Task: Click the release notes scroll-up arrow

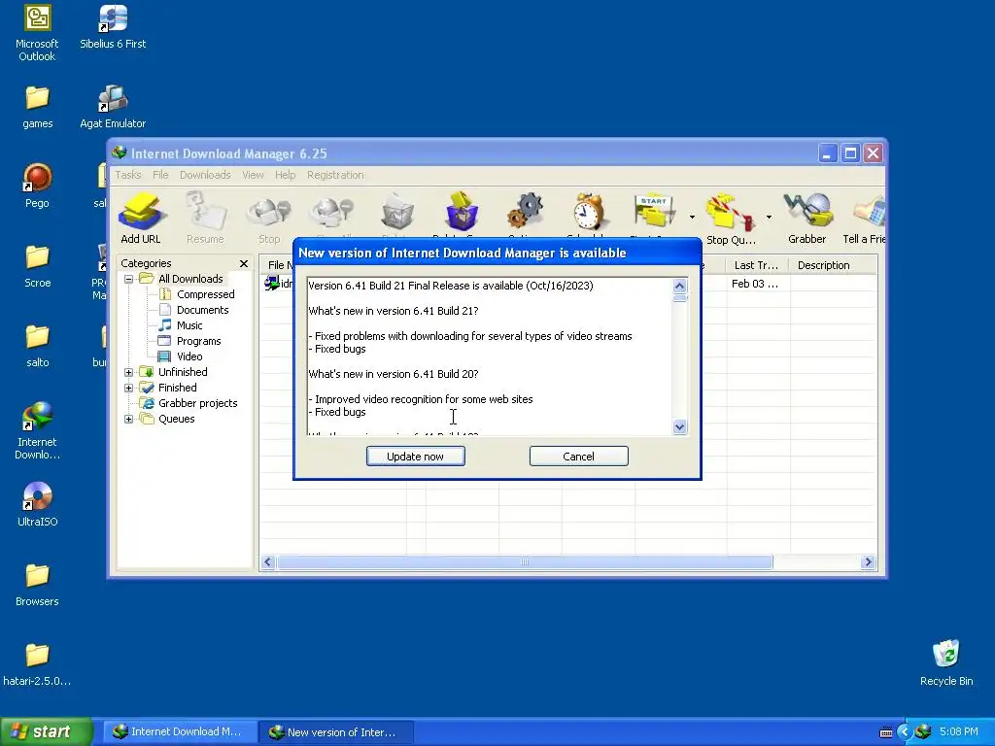Action: click(x=679, y=286)
